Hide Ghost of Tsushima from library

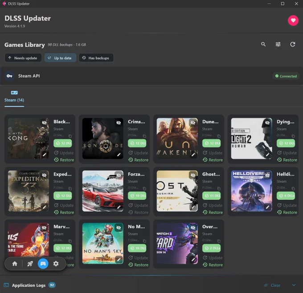point(193,175)
